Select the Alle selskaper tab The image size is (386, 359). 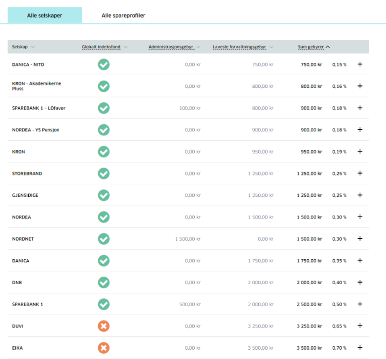click(x=44, y=15)
